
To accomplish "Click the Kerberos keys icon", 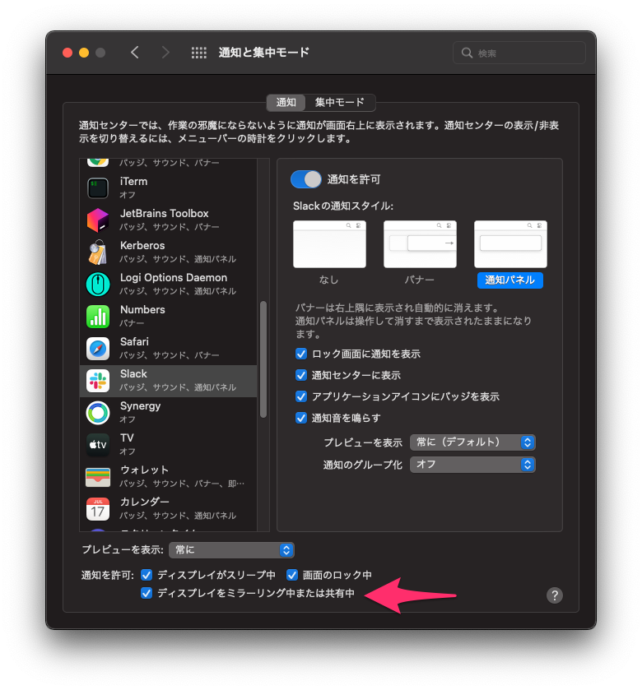I will 98,252.
